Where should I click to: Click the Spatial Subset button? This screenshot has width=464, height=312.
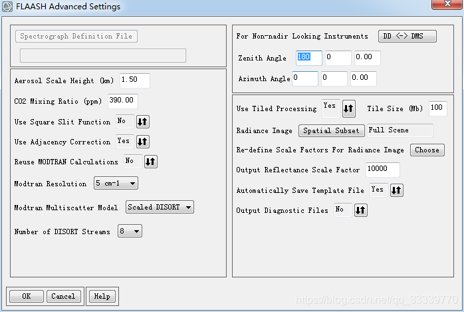[332, 130]
